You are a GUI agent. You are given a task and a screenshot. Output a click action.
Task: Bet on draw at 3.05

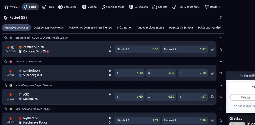coord(161,73)
